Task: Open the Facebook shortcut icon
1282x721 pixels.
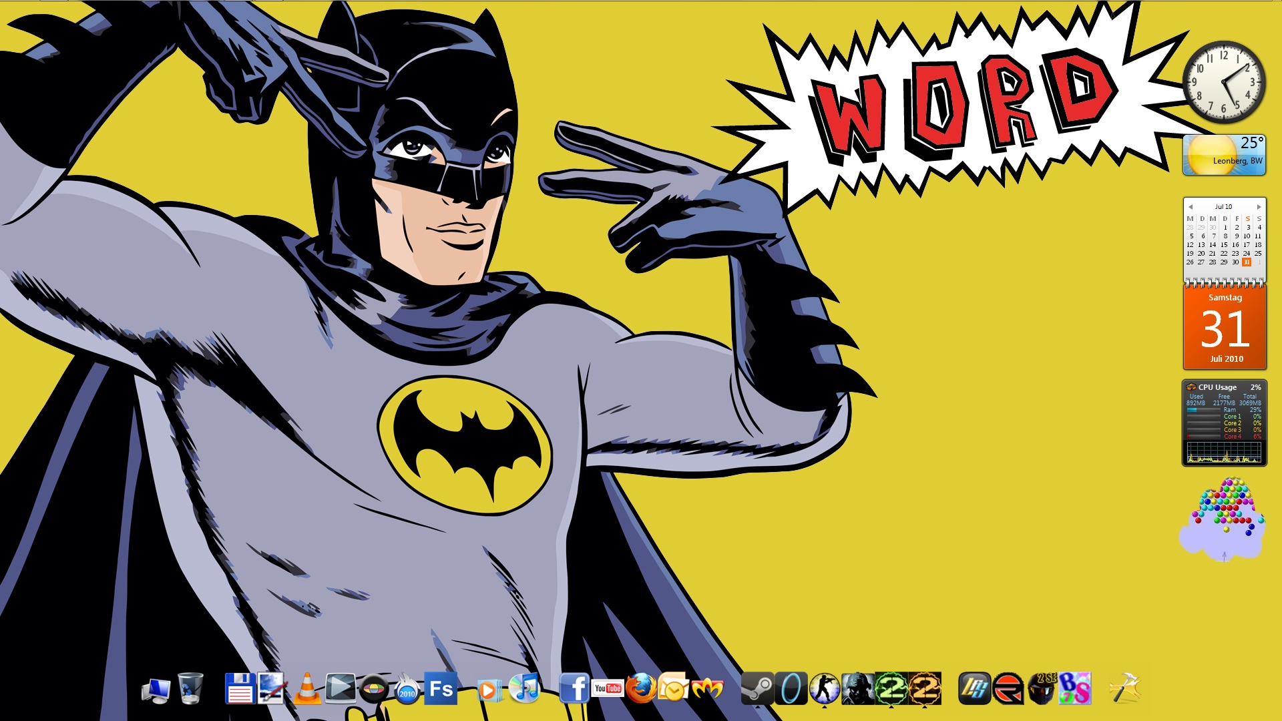Action: (x=574, y=689)
